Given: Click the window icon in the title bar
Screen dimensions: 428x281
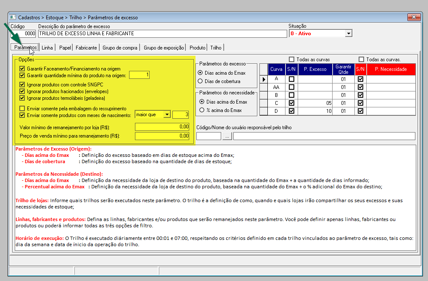Looking at the screenshot, I should pos(13,18).
